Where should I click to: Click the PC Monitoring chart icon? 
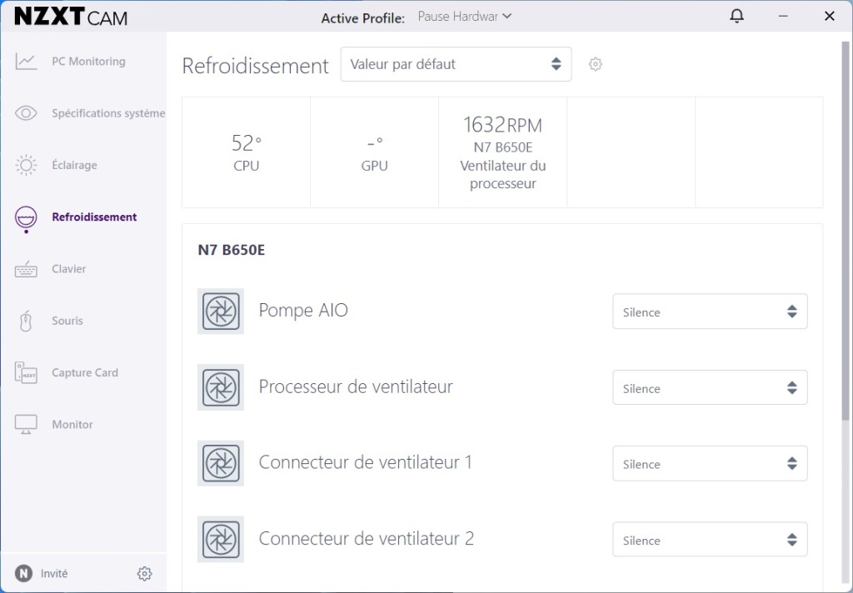point(26,62)
